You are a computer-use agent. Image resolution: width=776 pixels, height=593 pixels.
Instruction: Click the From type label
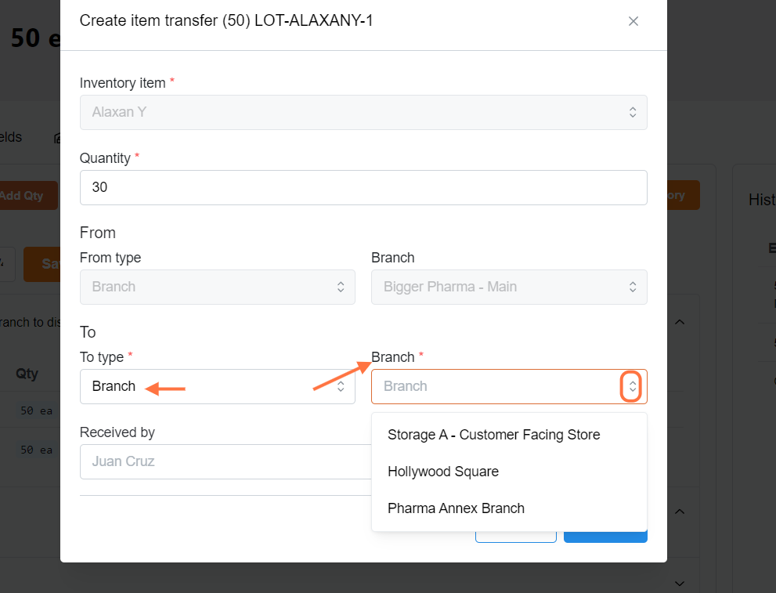click(110, 258)
